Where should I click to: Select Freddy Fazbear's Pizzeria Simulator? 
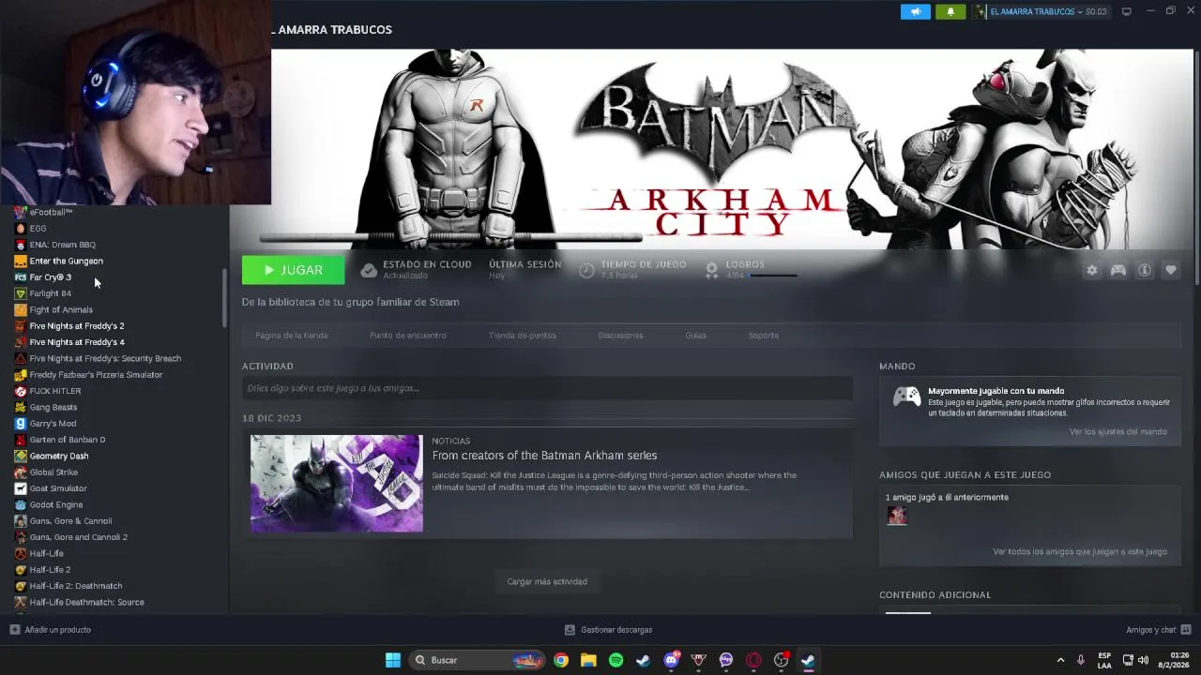(x=96, y=375)
